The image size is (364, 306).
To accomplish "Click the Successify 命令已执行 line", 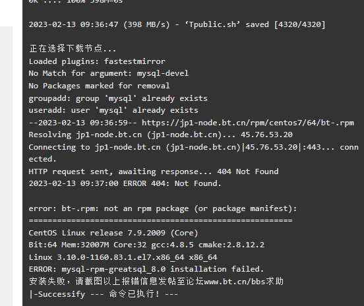I will 104,294.
